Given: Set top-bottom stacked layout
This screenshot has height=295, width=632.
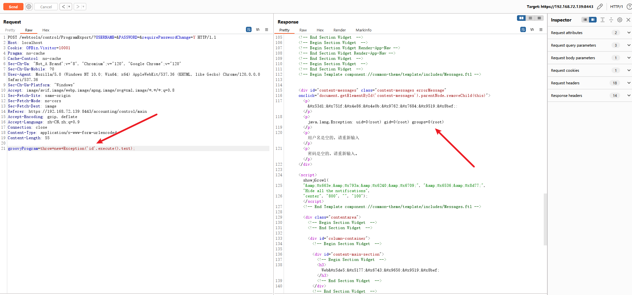Looking at the screenshot, I should click(530, 18).
